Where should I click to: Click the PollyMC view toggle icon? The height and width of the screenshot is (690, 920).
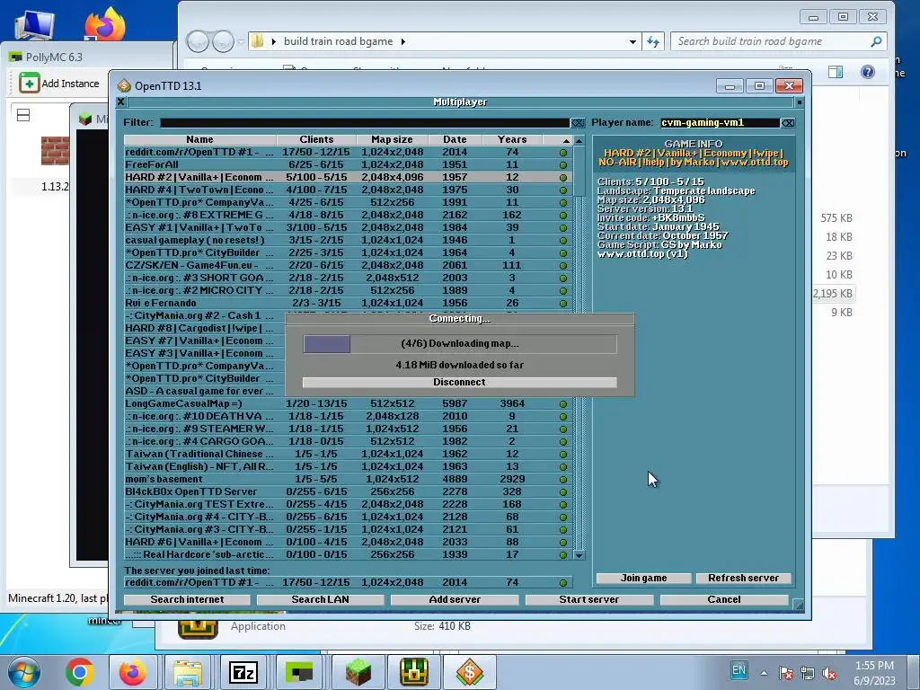[23, 115]
